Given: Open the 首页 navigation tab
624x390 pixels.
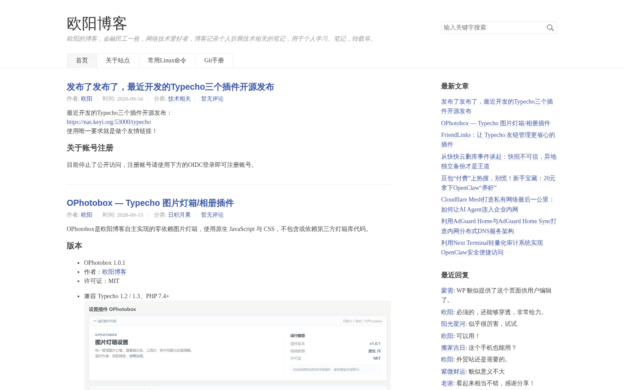Looking at the screenshot, I should tap(82, 61).
